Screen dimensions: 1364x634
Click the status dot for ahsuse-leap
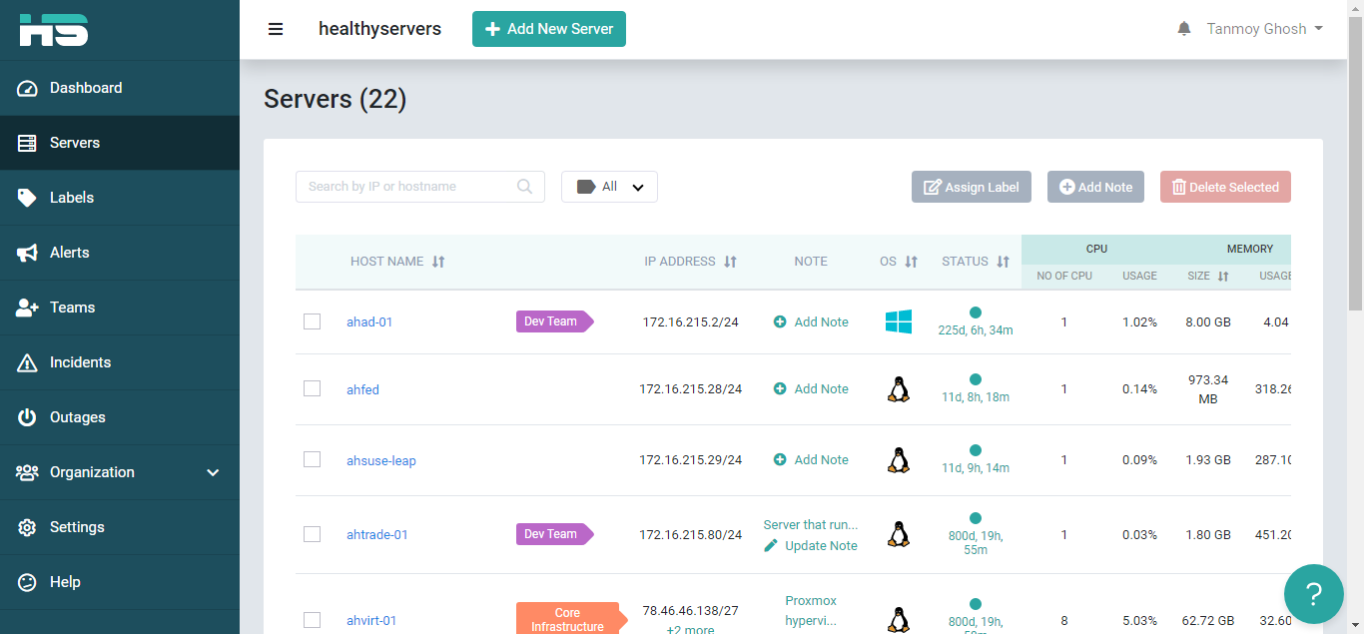pyautogui.click(x=976, y=450)
